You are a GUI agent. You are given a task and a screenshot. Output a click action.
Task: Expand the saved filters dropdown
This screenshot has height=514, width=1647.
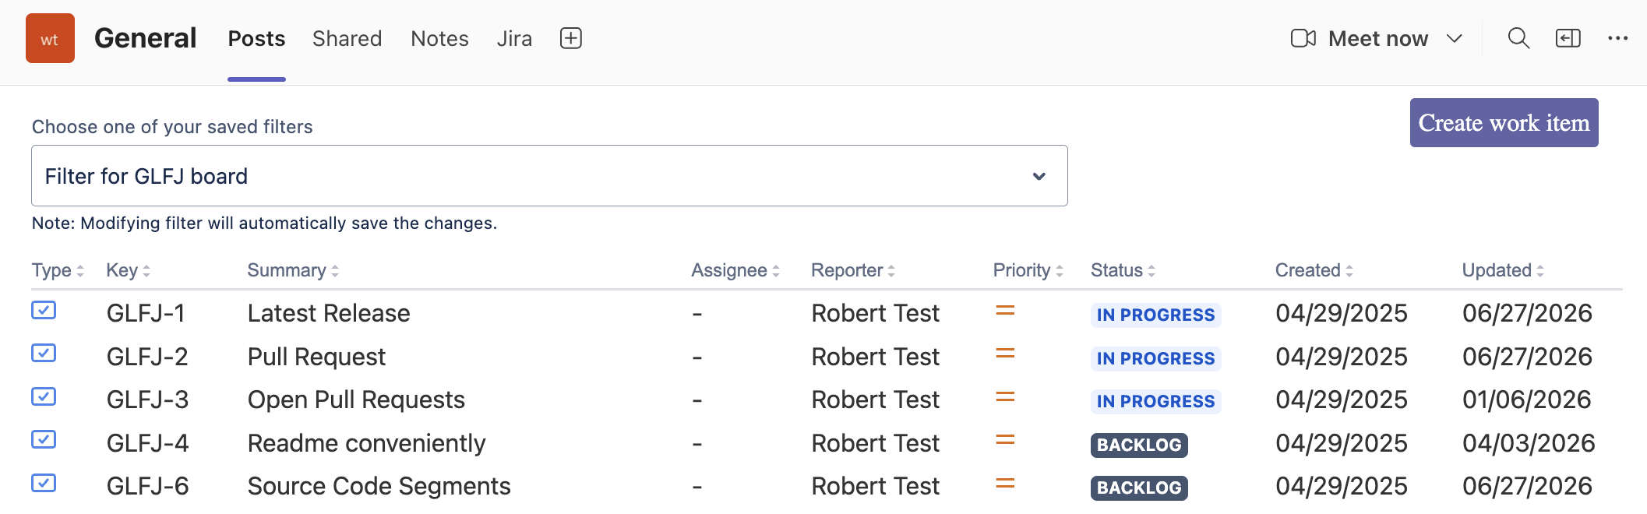(549, 176)
